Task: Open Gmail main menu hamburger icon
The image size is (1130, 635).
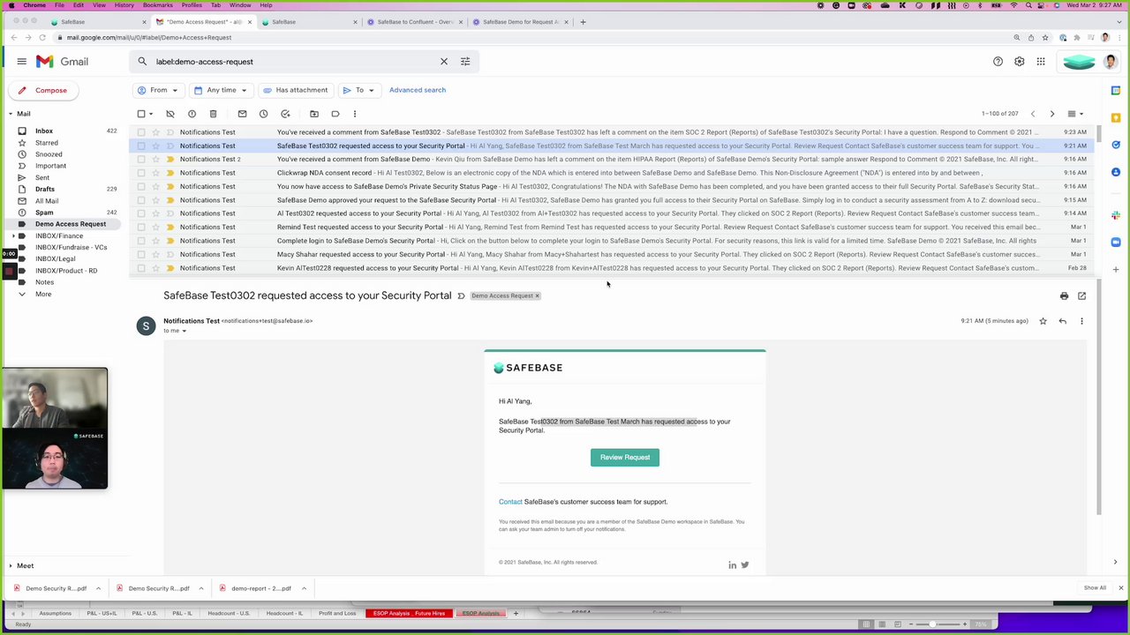Action: [x=21, y=62]
